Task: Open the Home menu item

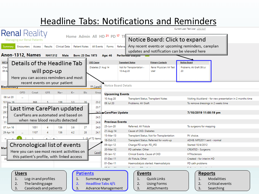Action: [x=71, y=36]
